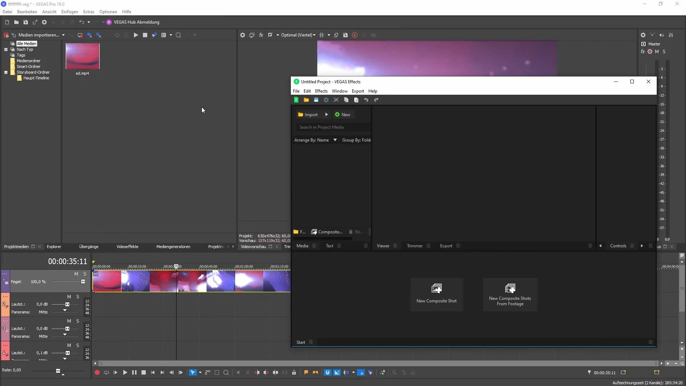Mute audio track 2
This screenshot has height=386, width=686.
[69, 297]
